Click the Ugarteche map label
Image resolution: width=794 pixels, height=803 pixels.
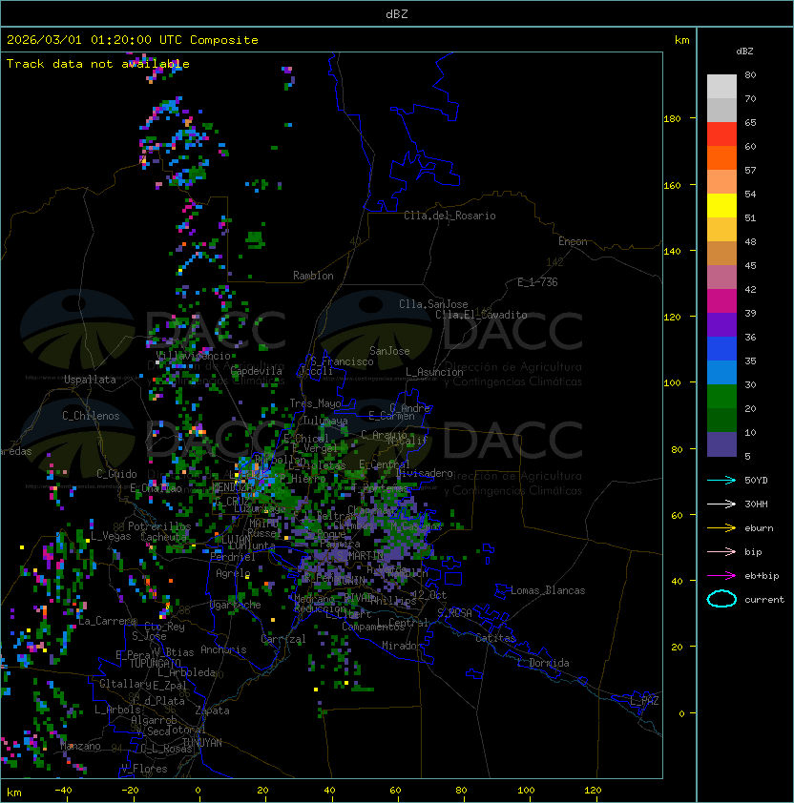point(236,605)
